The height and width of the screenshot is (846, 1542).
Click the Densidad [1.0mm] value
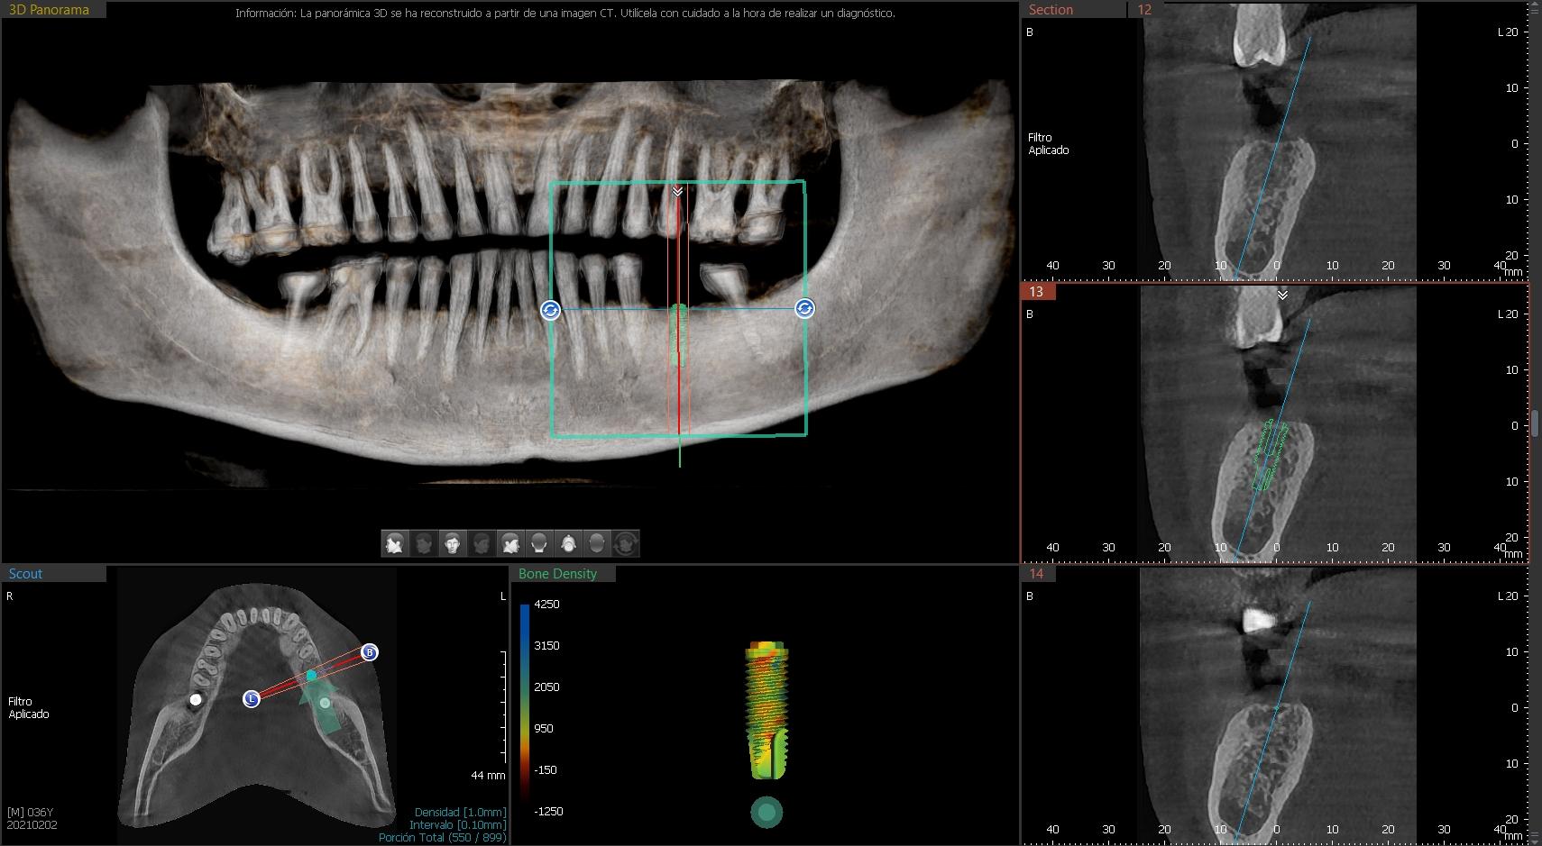(x=460, y=812)
